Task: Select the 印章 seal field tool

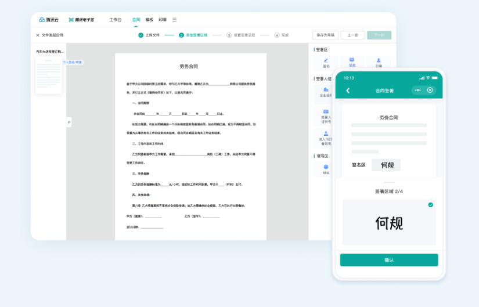Action: 379,62
